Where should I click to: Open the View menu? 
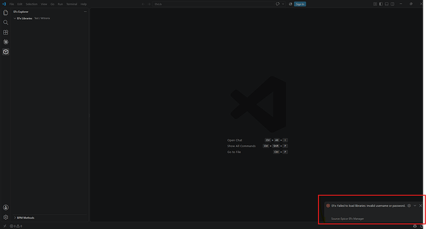click(44, 4)
